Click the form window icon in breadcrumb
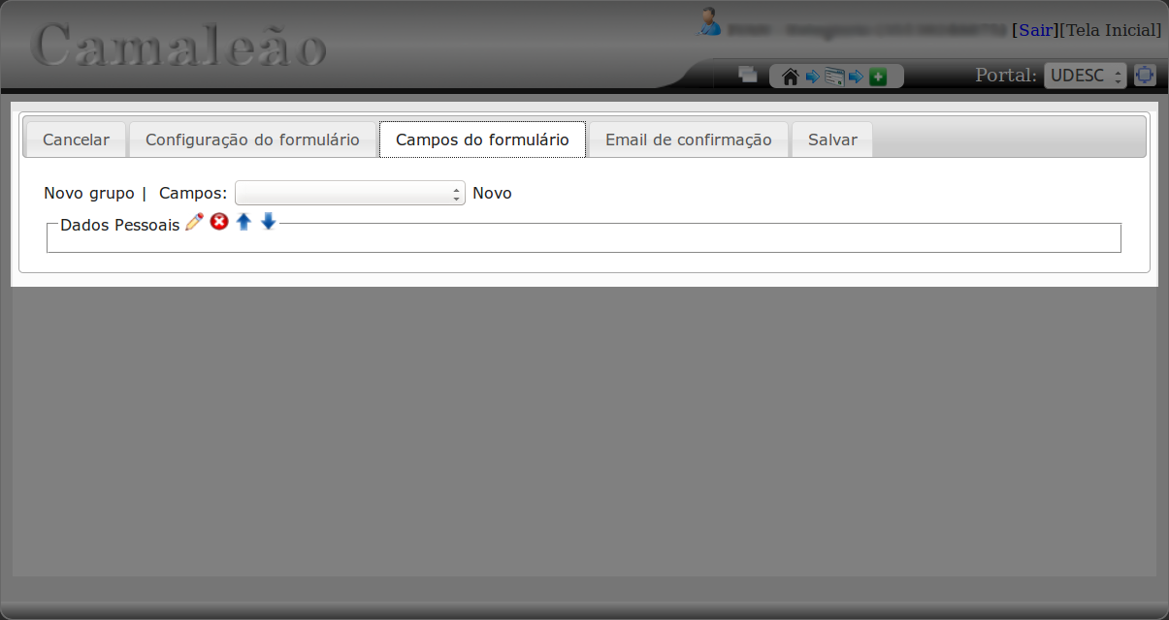The height and width of the screenshot is (620, 1169). 833,77
